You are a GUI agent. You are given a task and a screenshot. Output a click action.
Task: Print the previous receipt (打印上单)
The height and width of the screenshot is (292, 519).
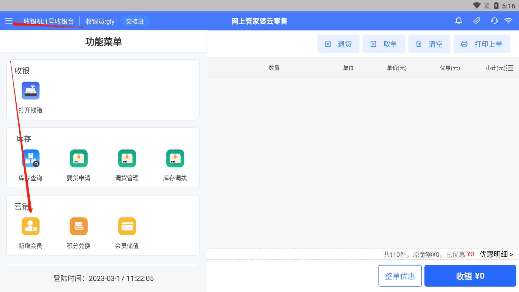tap(482, 44)
